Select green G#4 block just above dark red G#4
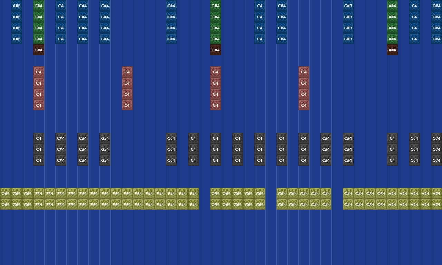The width and height of the screenshot is (442, 265). (x=215, y=39)
